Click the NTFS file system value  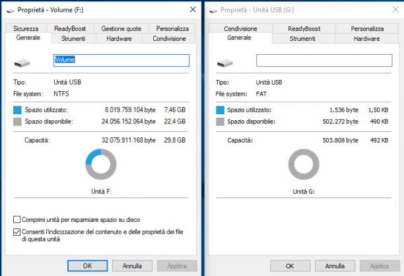tap(61, 94)
